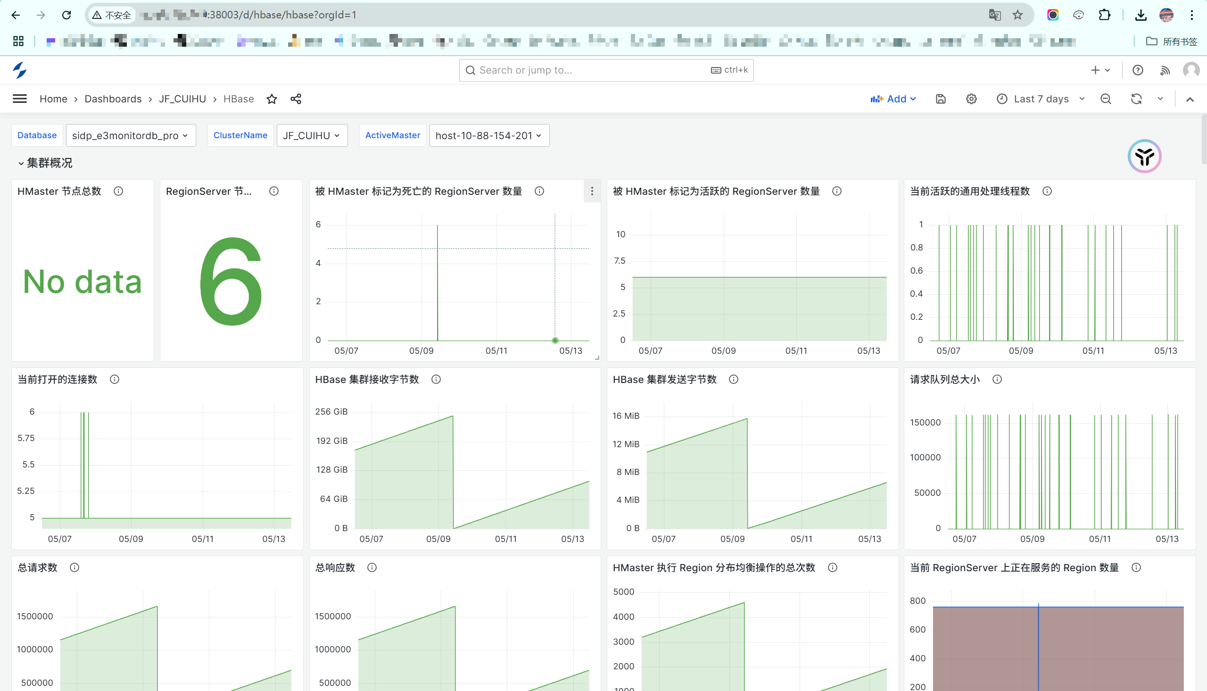The height and width of the screenshot is (691, 1207).
Task: Open the Grafana help menu
Action: [1137, 70]
